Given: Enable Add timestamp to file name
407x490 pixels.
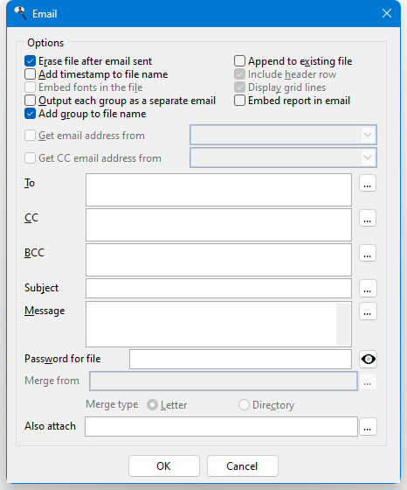Looking at the screenshot, I should tap(30, 74).
